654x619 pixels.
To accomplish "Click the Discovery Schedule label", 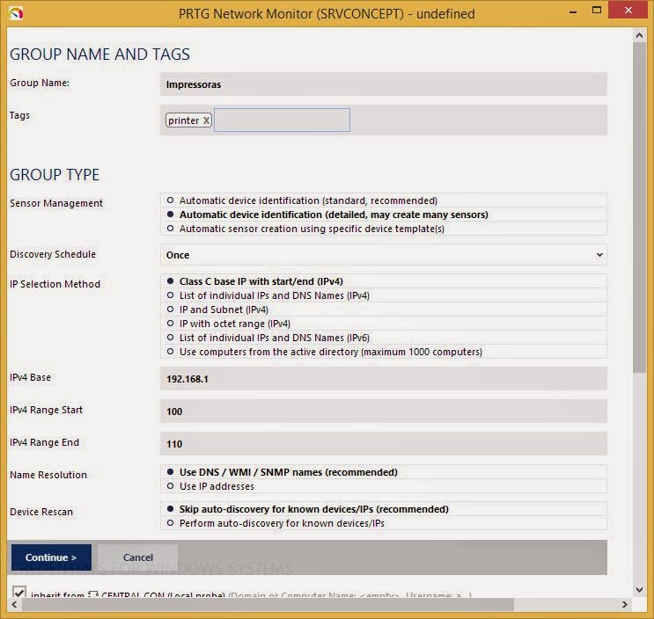I will (53, 254).
